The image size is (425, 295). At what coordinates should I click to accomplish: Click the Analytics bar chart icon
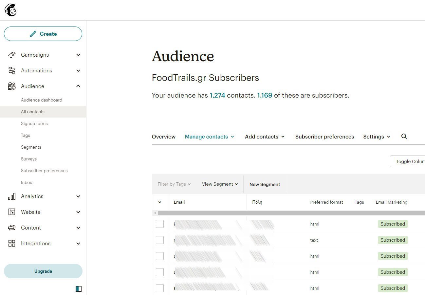click(x=12, y=196)
